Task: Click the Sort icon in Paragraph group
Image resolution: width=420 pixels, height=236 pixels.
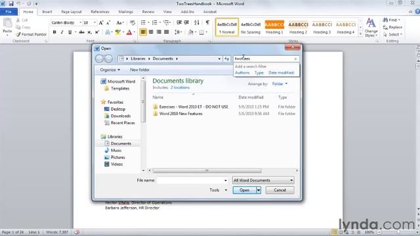Action: 197,23
